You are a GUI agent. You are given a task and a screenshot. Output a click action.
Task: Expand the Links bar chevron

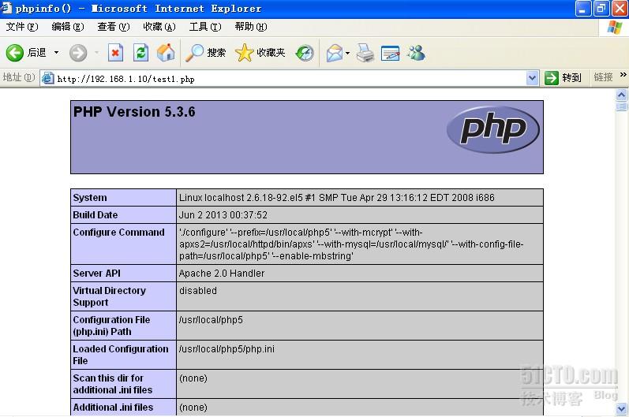(623, 75)
